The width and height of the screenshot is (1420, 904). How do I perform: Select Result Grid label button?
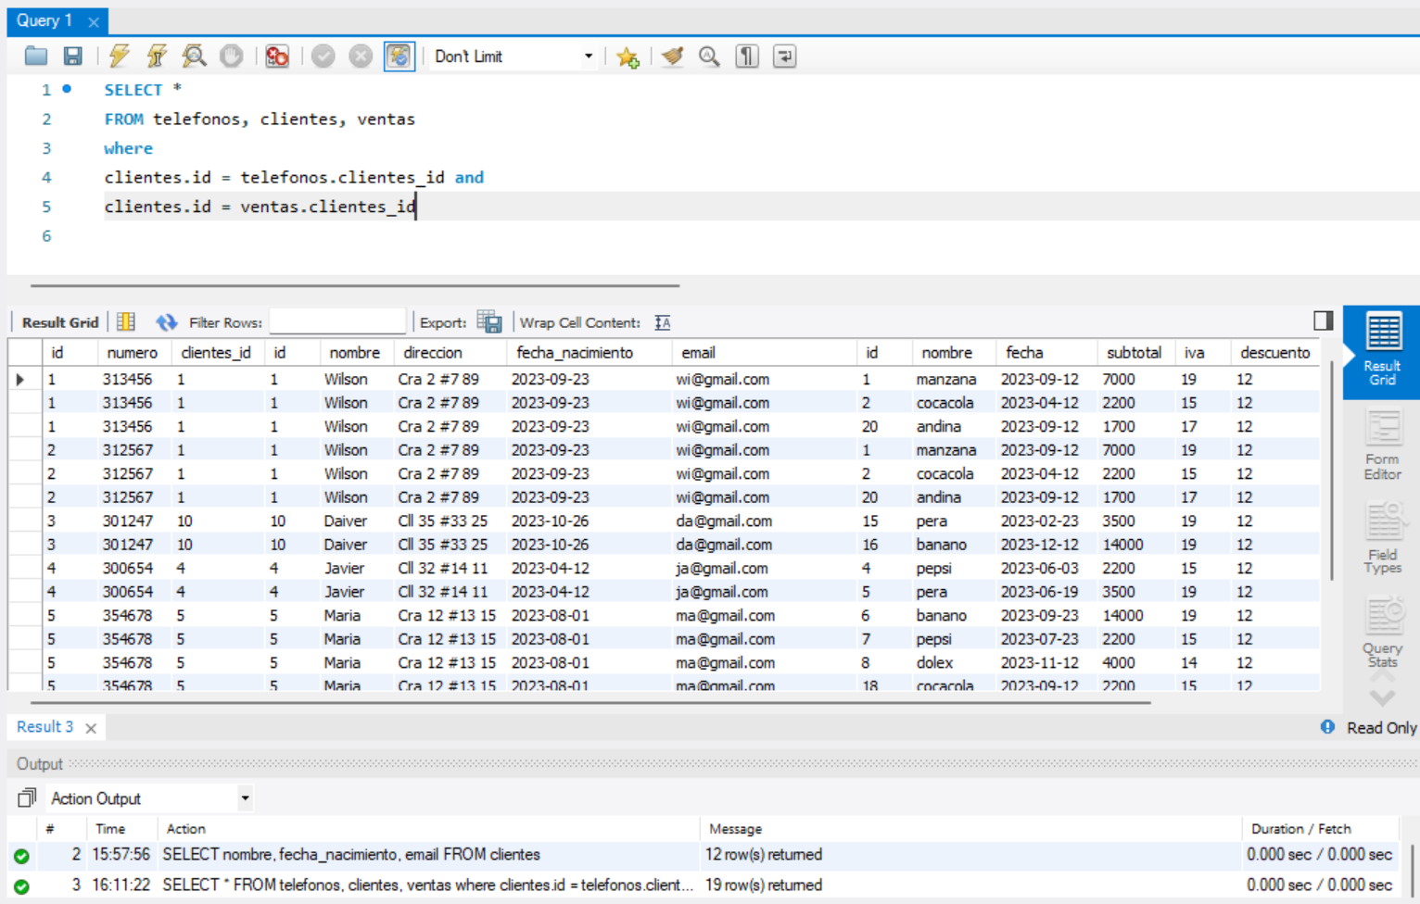tap(60, 322)
